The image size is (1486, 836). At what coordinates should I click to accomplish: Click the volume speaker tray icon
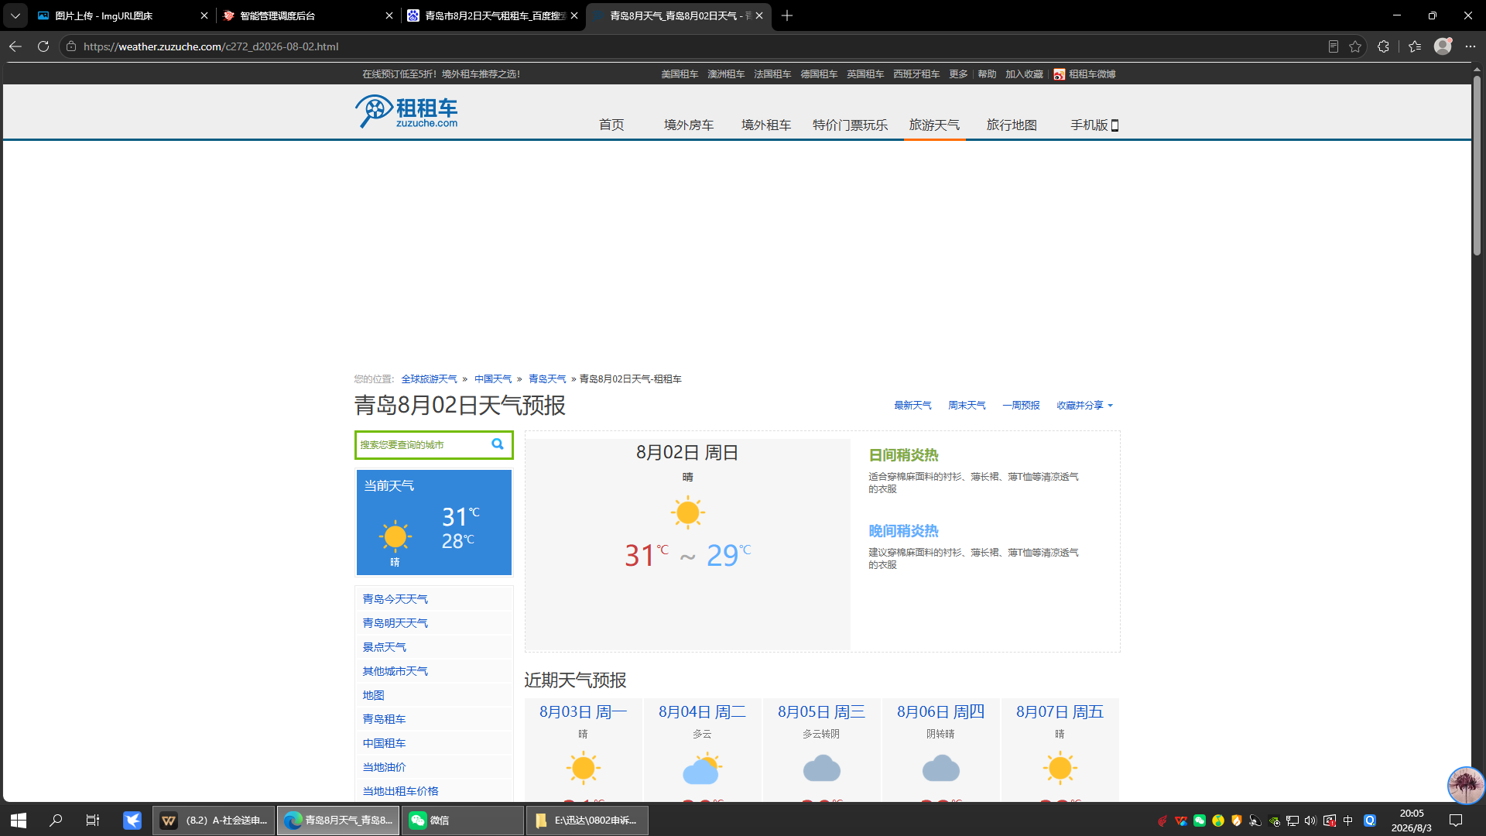(x=1310, y=821)
